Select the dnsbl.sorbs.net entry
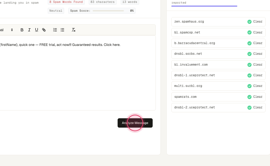 click(x=218, y=54)
